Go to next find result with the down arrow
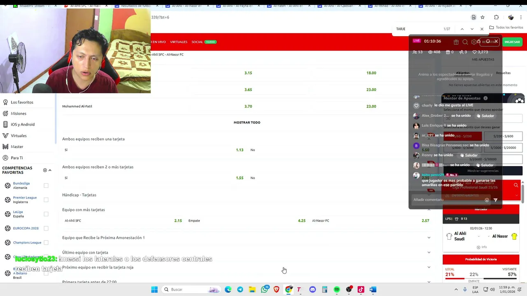 (x=472, y=29)
